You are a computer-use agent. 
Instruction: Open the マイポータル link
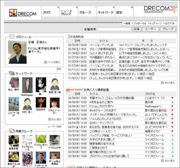[139, 23]
